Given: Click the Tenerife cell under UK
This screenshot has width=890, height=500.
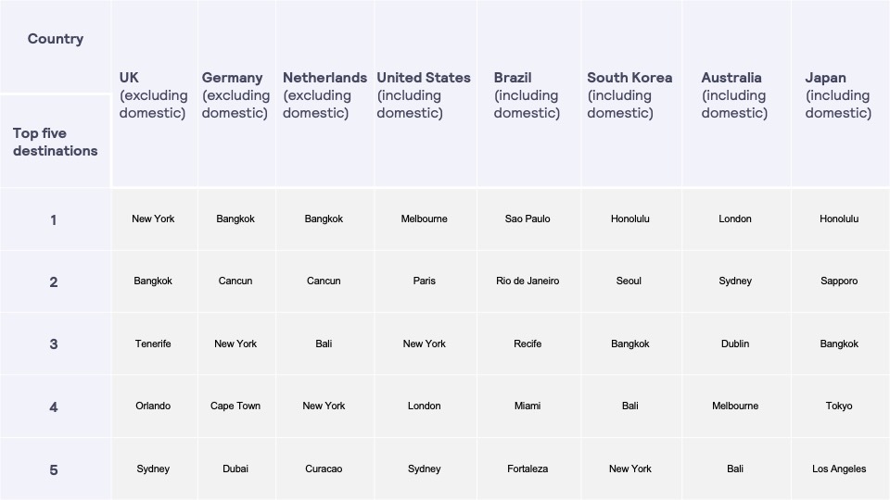Looking at the screenshot, I should tap(153, 344).
